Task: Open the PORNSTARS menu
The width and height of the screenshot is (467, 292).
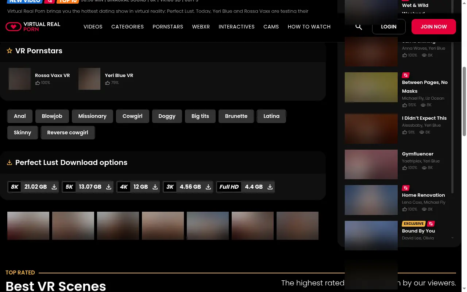Action: click(x=168, y=27)
